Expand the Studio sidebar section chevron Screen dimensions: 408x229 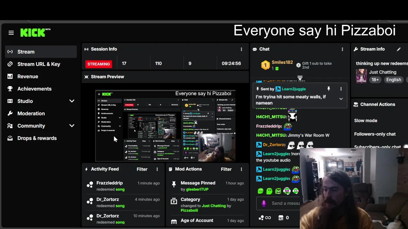tap(72, 101)
